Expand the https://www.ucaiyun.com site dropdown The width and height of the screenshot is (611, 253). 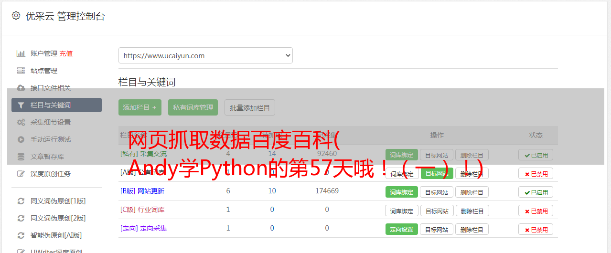click(x=205, y=55)
